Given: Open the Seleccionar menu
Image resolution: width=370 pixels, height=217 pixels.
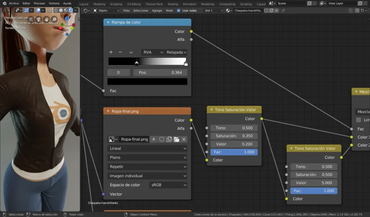Looking at the screenshot, I should pyautogui.click(x=141, y=10).
